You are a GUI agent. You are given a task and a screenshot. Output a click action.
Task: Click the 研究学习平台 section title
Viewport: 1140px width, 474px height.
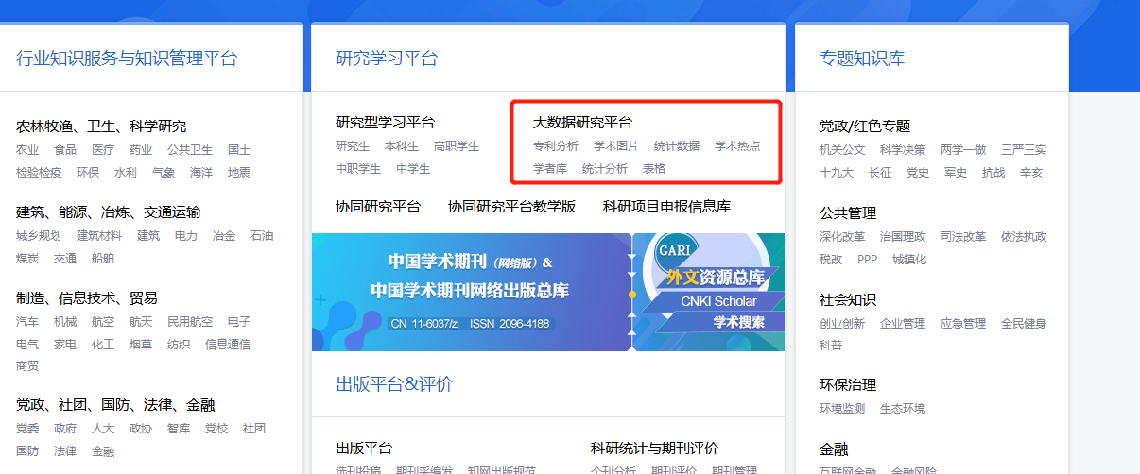point(387,59)
